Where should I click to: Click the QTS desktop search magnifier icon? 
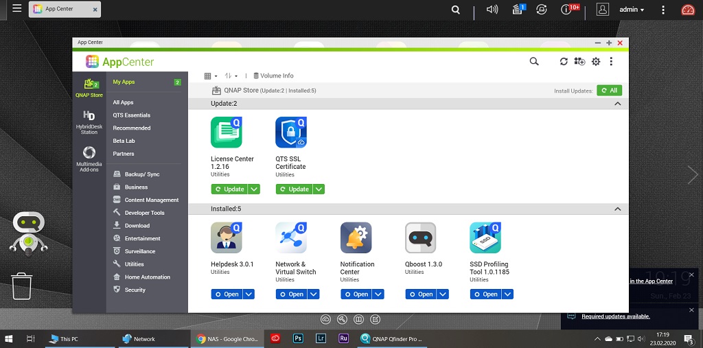456,10
